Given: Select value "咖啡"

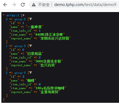Looking at the screenshot, I should 31,80.
